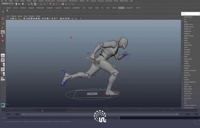Screen dimensions: 200x128
Task: Jump to frame 103 on time slider
Action: 107,109
